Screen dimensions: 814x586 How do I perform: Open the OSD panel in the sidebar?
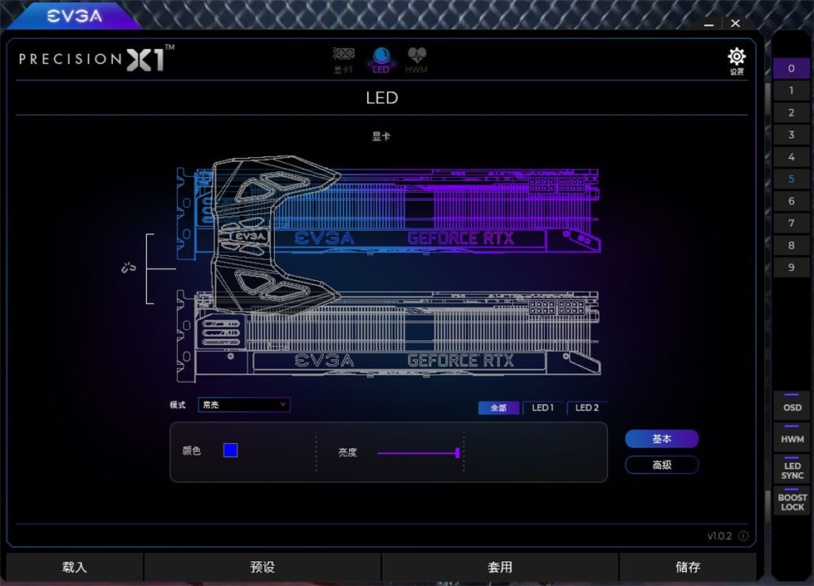point(791,406)
